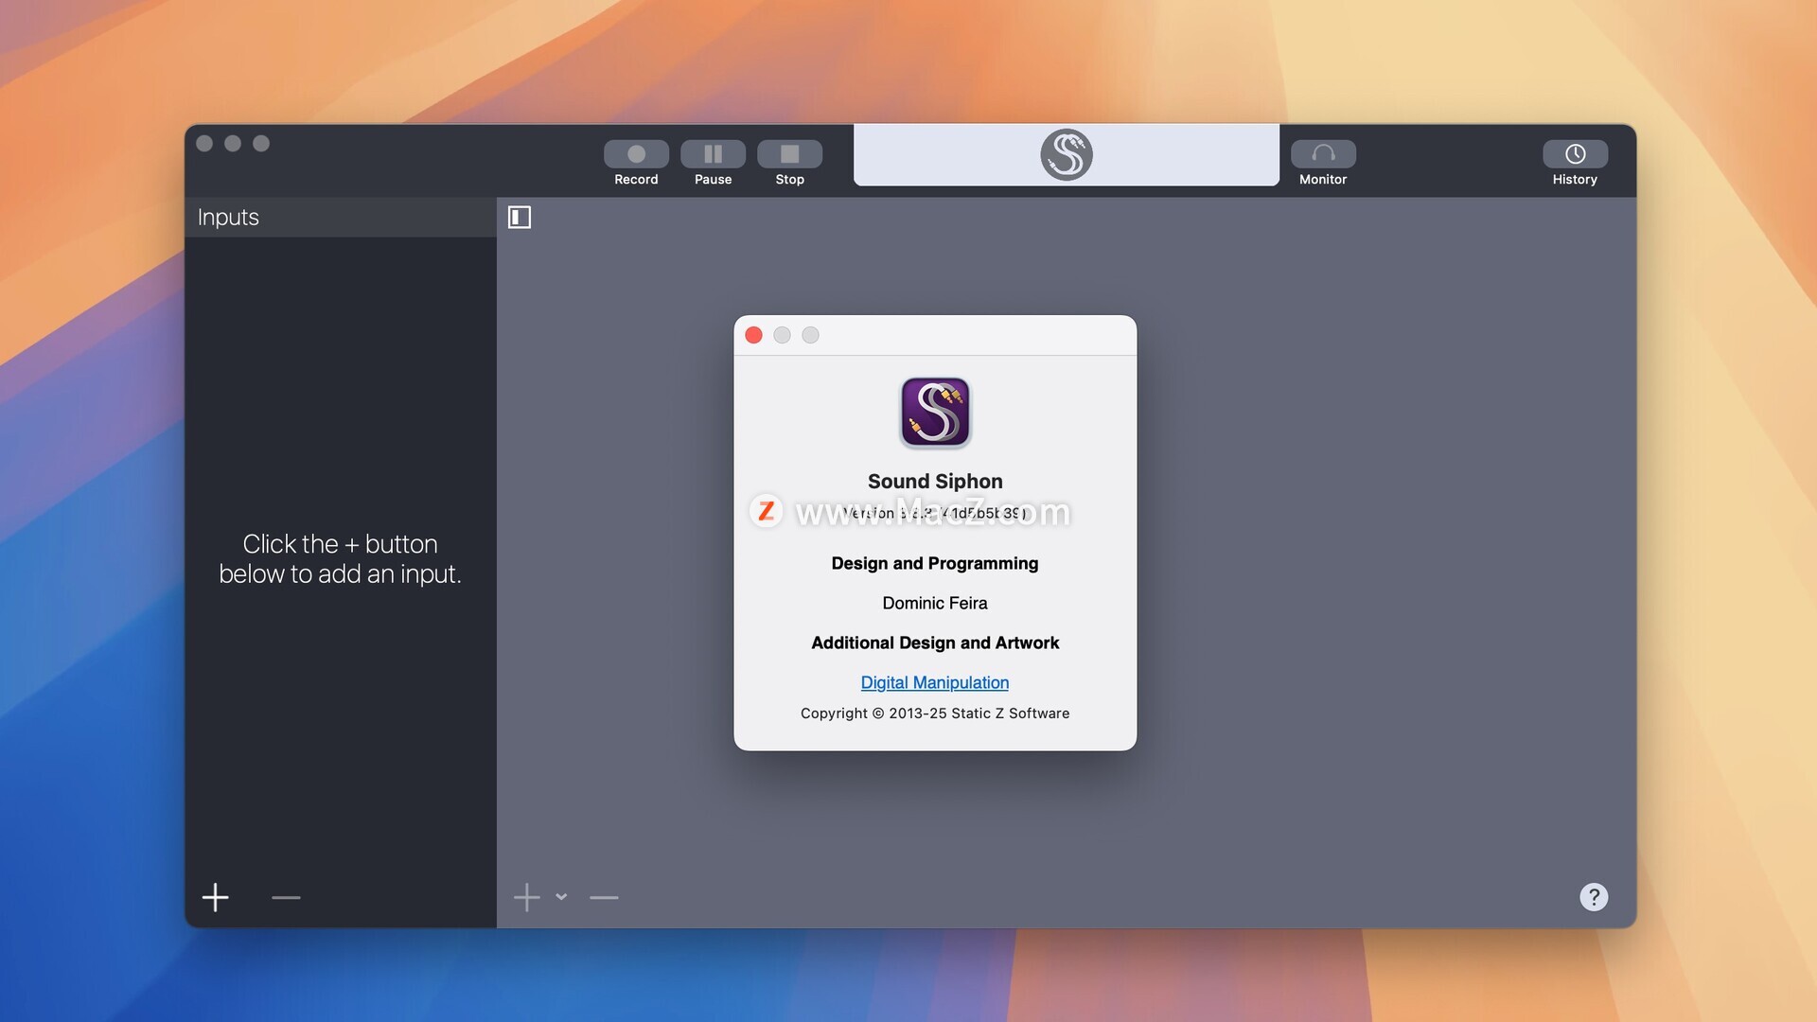The width and height of the screenshot is (1817, 1022).
Task: Click the Sound Siphon app icon
Action: [x=935, y=413]
